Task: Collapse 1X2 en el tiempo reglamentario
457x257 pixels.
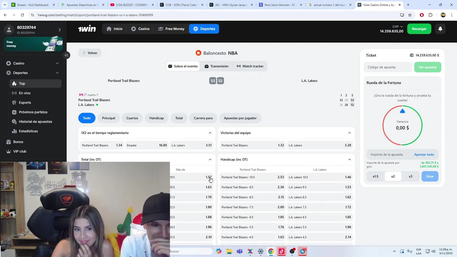Action: tap(210, 133)
